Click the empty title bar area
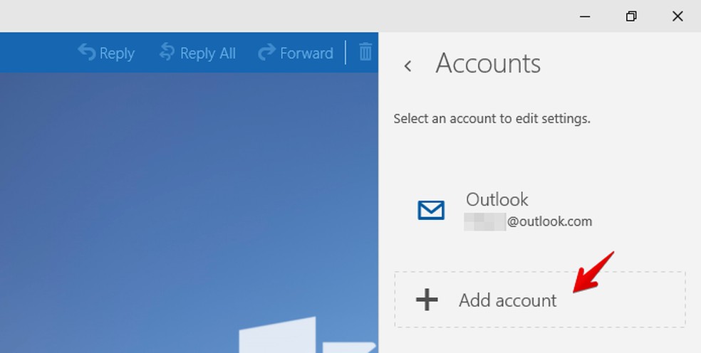This screenshot has width=701, height=353. (285, 16)
